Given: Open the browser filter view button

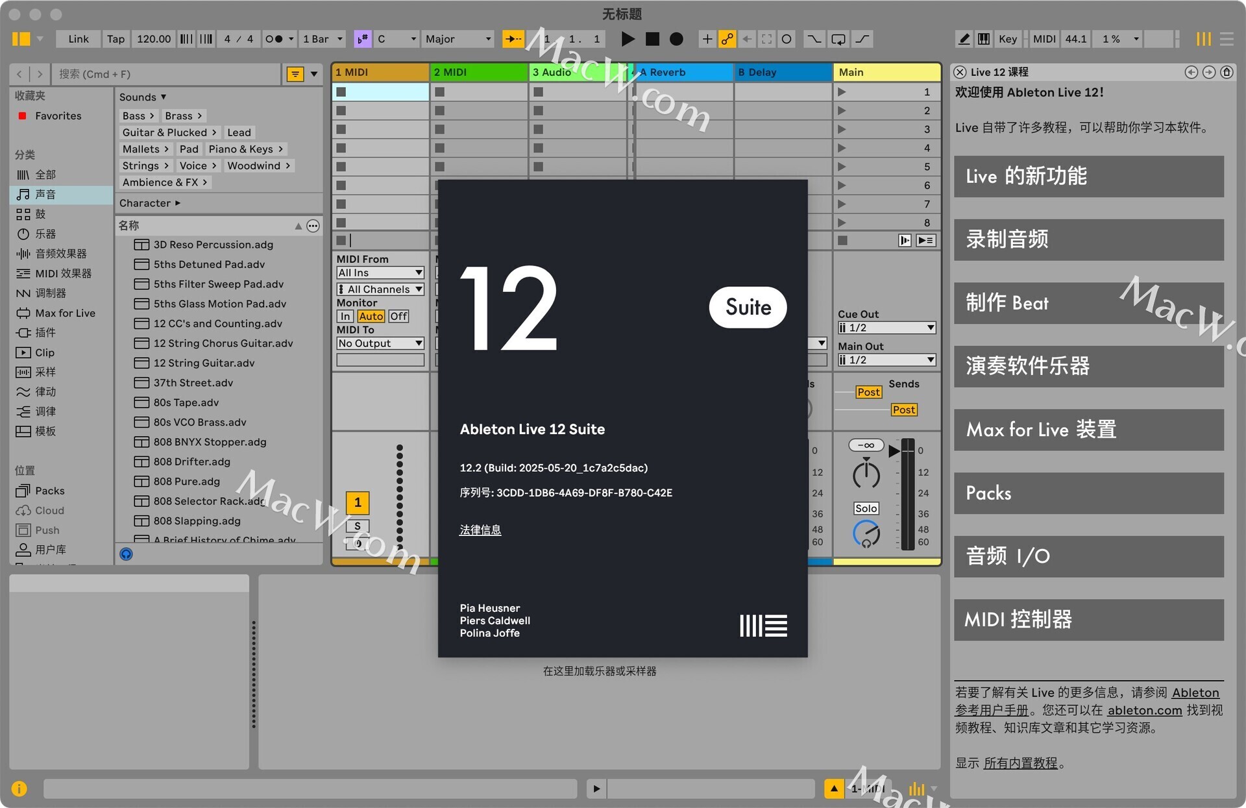Looking at the screenshot, I should point(295,74).
